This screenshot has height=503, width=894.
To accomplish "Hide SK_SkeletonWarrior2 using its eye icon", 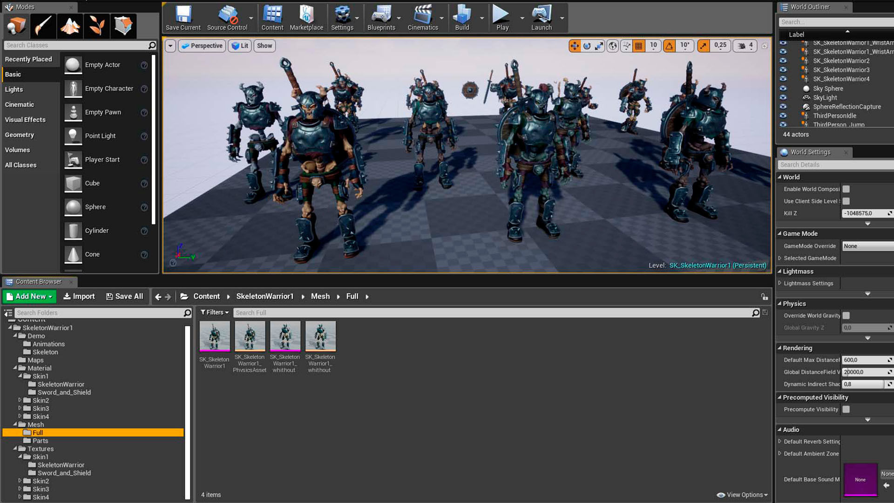I will (x=783, y=61).
